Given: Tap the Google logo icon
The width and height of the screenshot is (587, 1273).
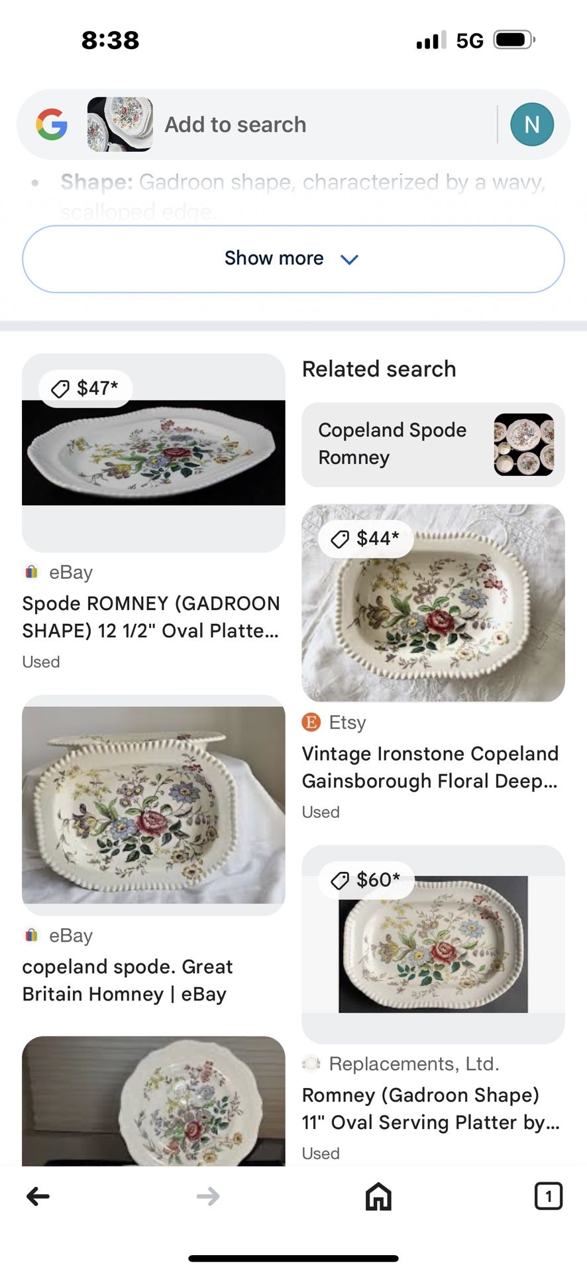Looking at the screenshot, I should point(52,124).
